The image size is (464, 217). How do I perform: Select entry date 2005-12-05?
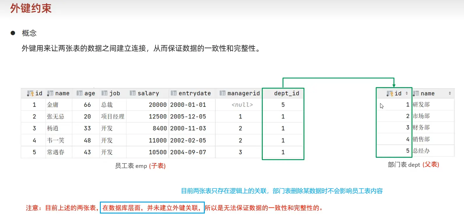188,116
